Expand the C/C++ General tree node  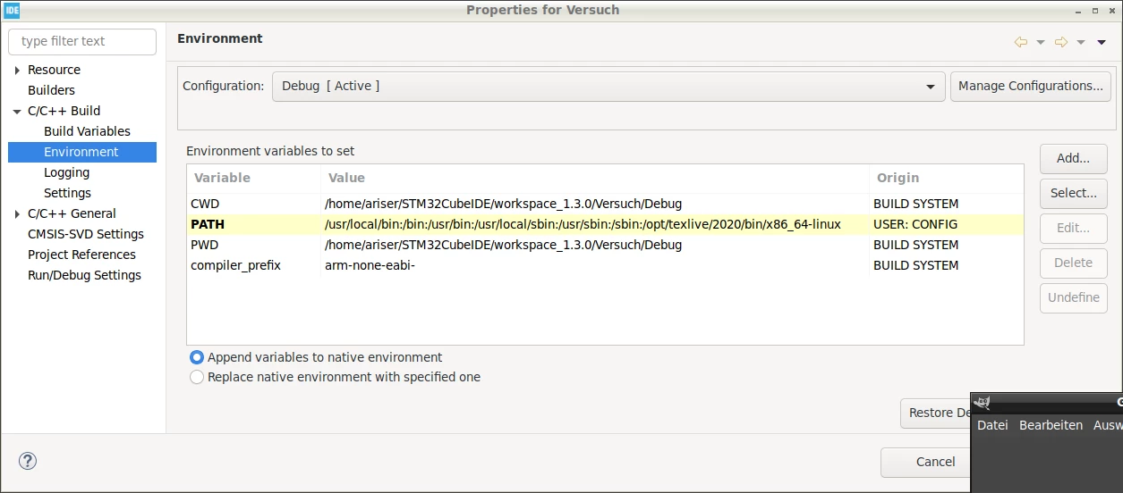click(x=17, y=213)
